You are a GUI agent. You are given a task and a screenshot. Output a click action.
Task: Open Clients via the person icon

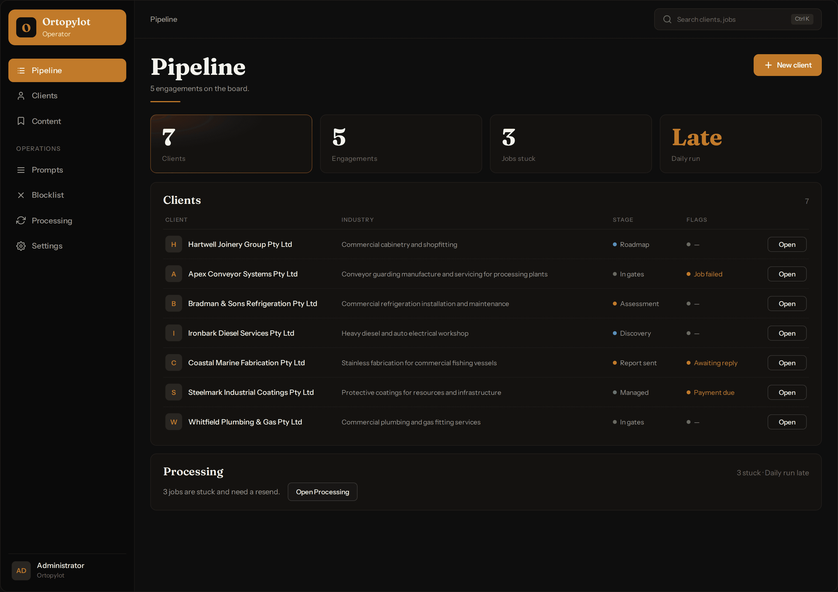(x=21, y=96)
